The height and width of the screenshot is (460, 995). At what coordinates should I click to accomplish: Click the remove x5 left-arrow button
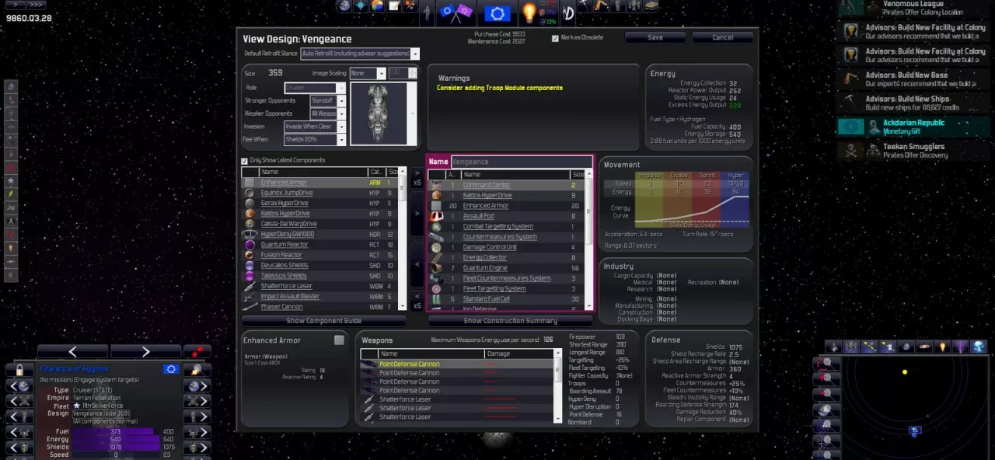click(417, 301)
